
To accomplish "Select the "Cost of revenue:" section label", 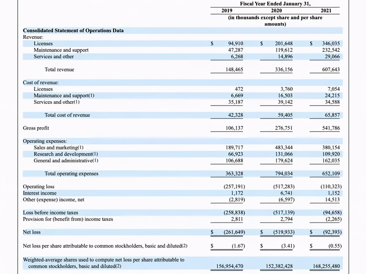I will tap(41, 82).
